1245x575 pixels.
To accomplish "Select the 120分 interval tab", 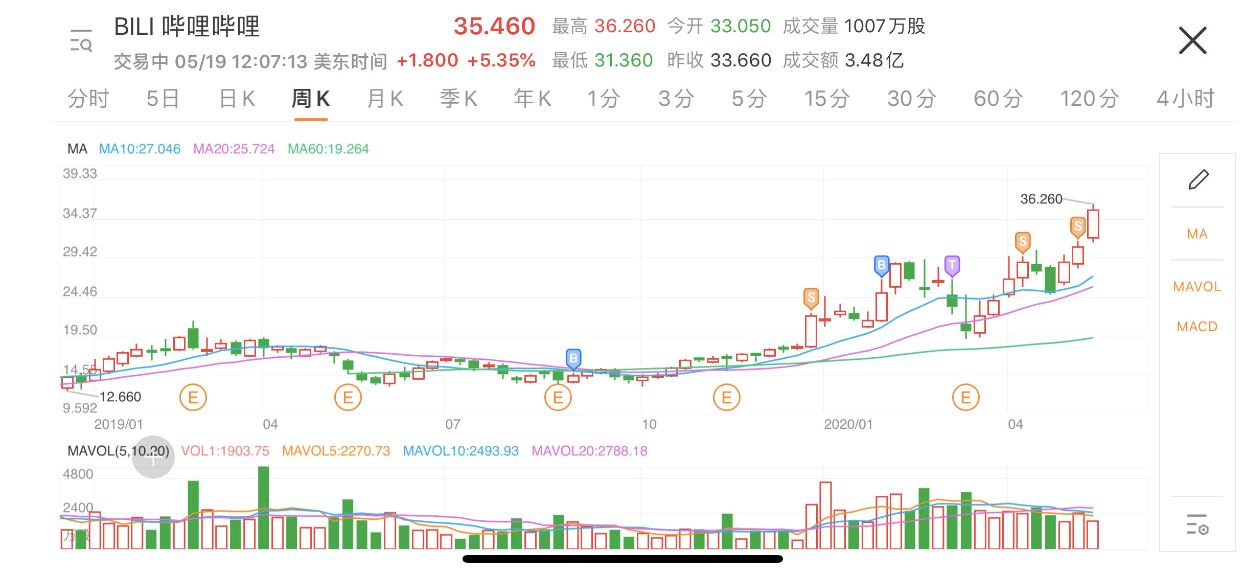I will point(1090,99).
